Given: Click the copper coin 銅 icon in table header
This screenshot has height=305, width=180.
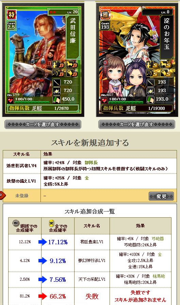Looking at the screenshot, I should click(16, 223).
